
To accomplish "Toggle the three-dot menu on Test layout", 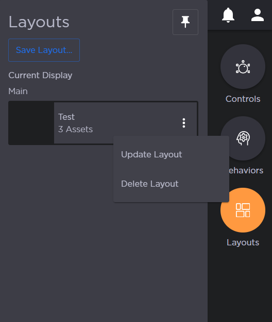I will pyautogui.click(x=184, y=123).
